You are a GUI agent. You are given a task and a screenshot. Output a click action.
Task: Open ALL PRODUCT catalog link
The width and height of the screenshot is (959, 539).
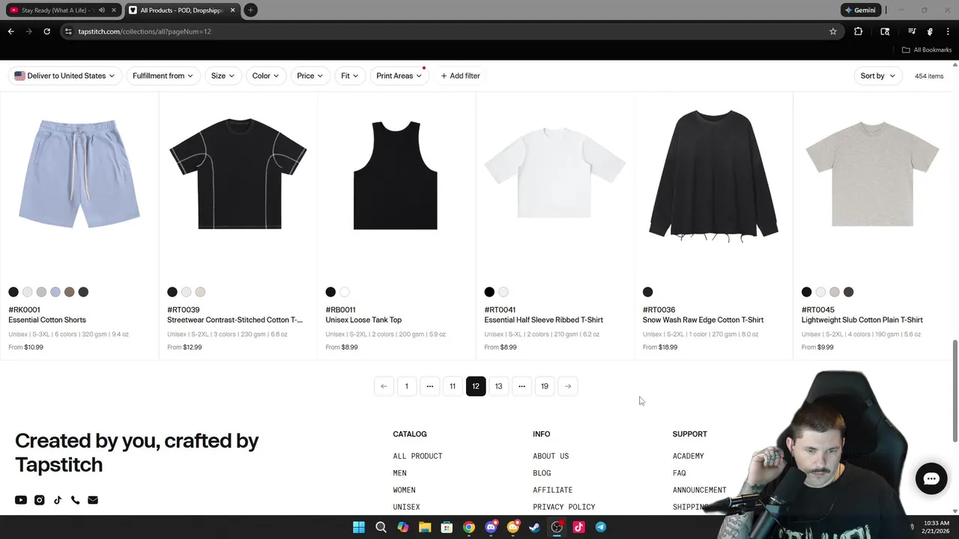pos(417,456)
